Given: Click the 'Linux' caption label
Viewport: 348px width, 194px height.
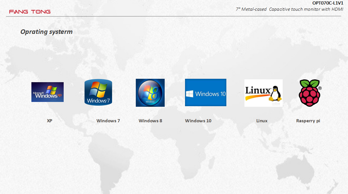Looking at the screenshot, I should (x=262, y=121).
